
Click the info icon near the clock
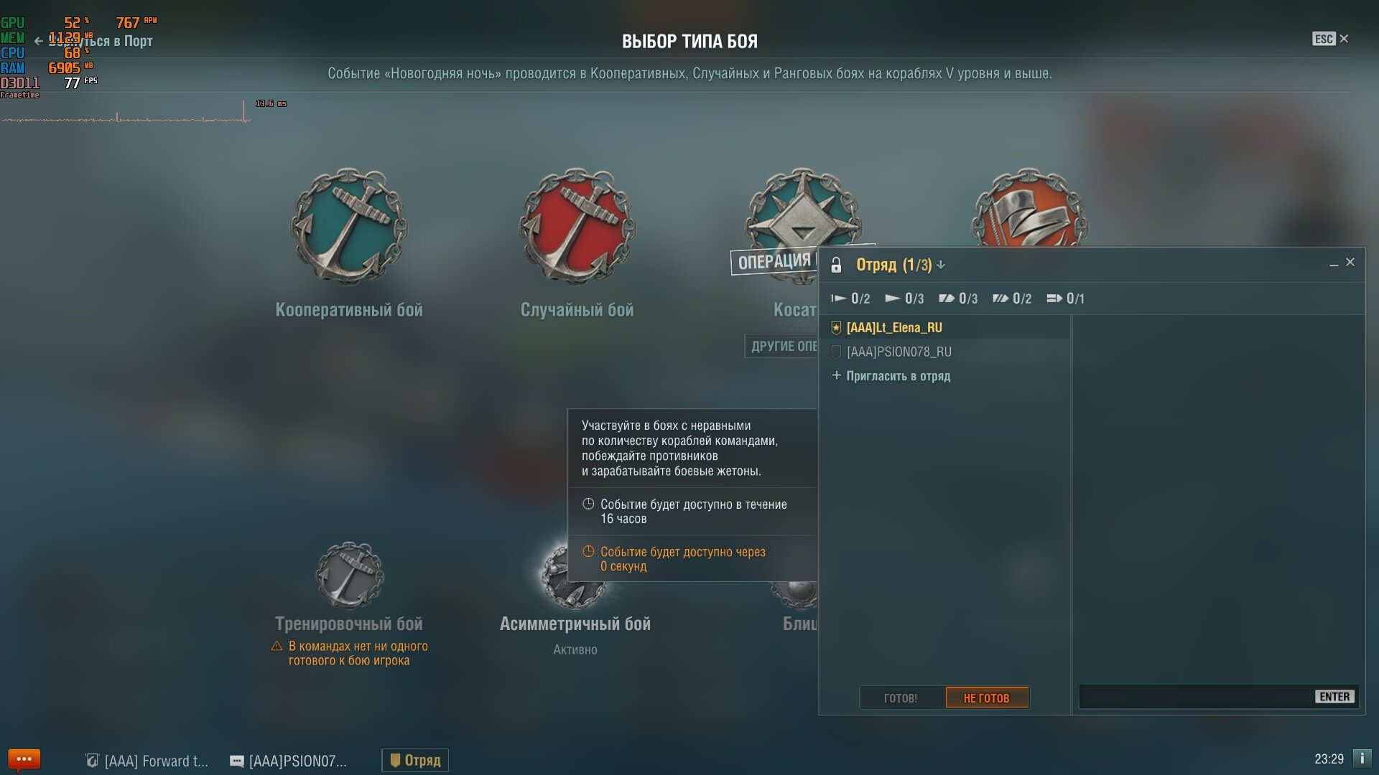[x=1362, y=758]
